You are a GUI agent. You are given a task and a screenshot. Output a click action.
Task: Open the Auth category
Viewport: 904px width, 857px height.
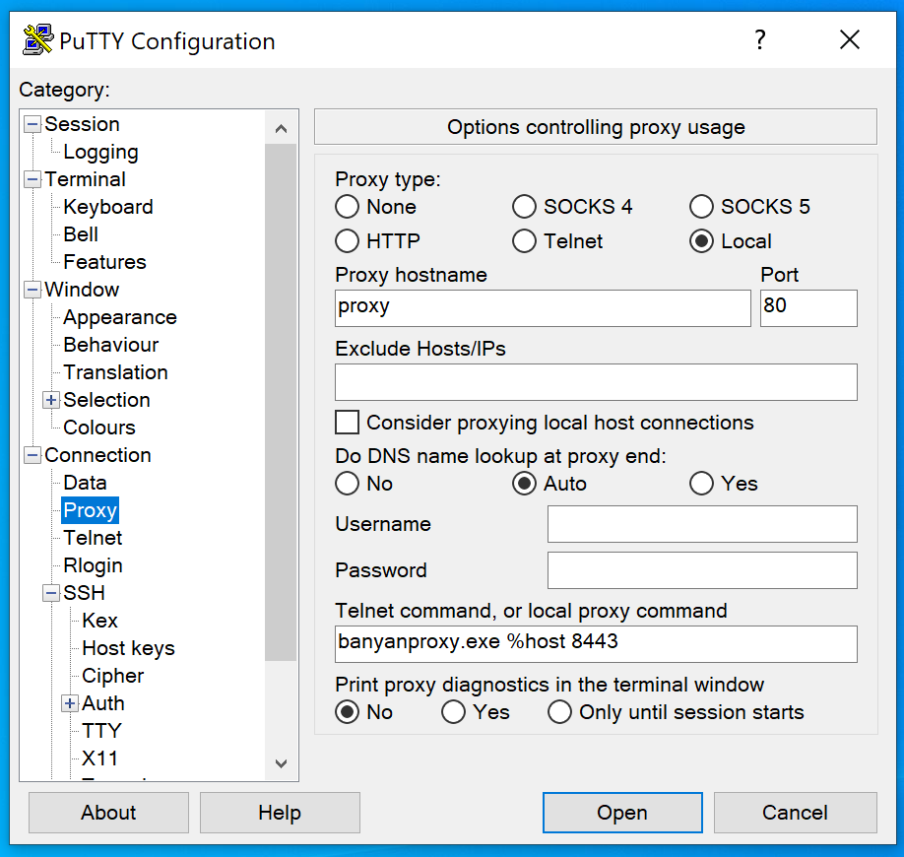(x=103, y=703)
